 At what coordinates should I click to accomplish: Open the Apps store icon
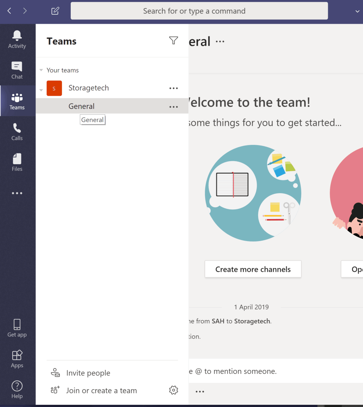(17, 359)
